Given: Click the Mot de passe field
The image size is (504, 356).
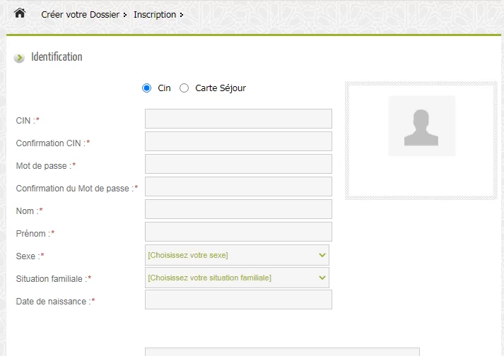Looking at the screenshot, I should coord(238,164).
